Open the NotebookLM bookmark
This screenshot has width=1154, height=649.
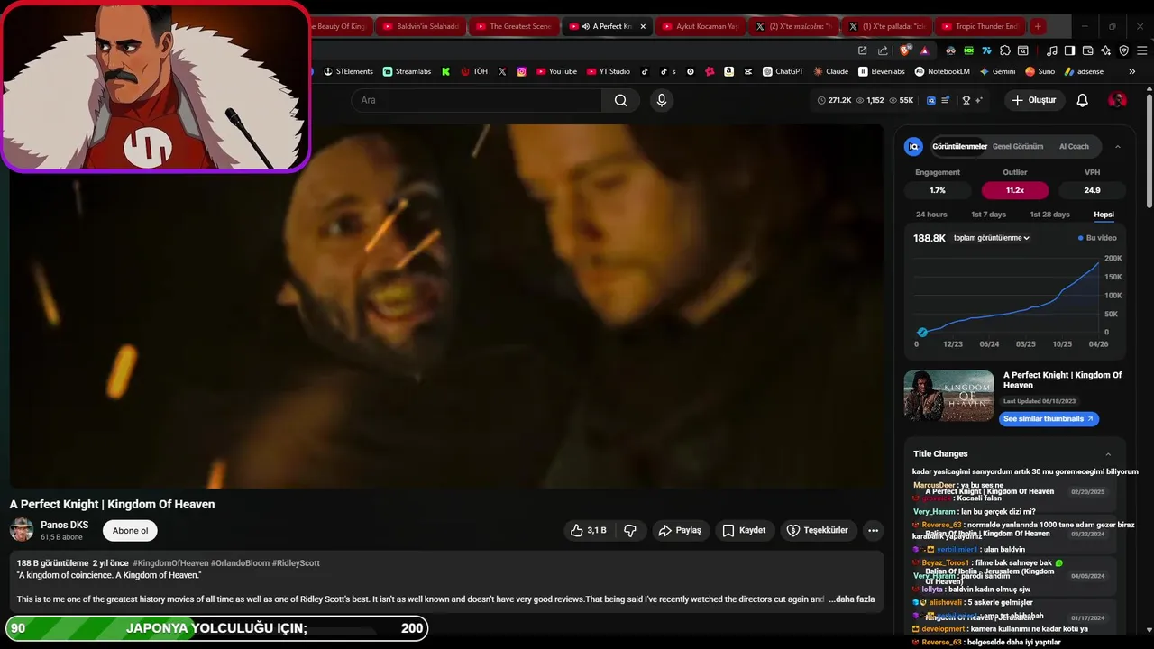click(942, 71)
